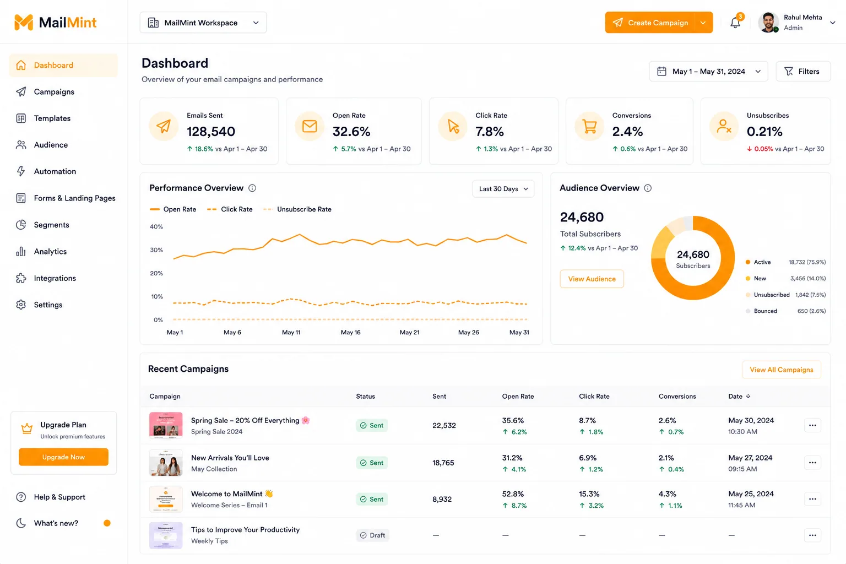846x564 pixels.
Task: Sort campaigns by the Date column
Action: pos(739,397)
